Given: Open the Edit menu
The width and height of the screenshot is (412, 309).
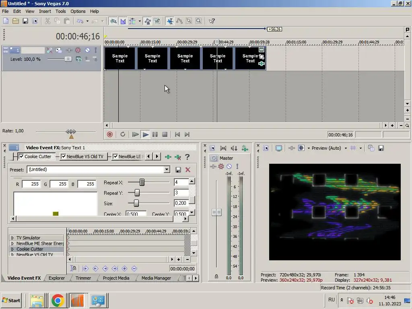Looking at the screenshot, I should (x=17, y=11).
